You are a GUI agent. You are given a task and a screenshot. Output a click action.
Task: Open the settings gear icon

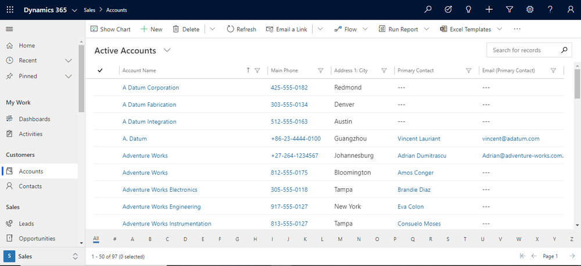click(530, 10)
